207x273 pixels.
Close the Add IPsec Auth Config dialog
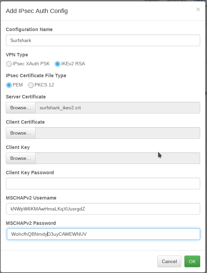[x=198, y=10]
